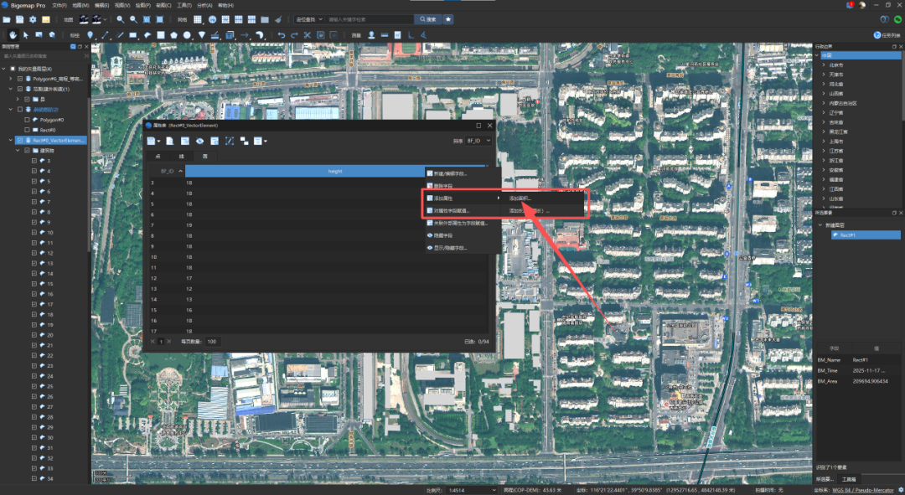Click the BF_ID column header

click(168, 172)
